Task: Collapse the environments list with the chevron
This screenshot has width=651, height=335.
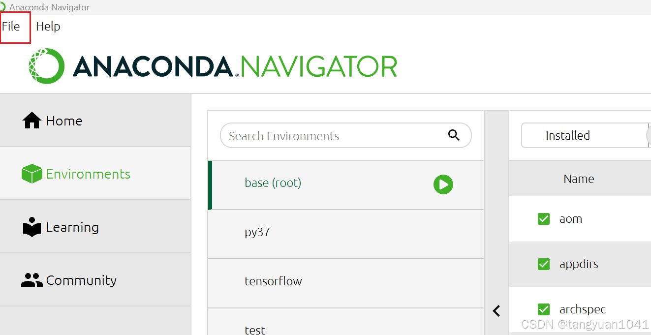Action: coord(496,311)
